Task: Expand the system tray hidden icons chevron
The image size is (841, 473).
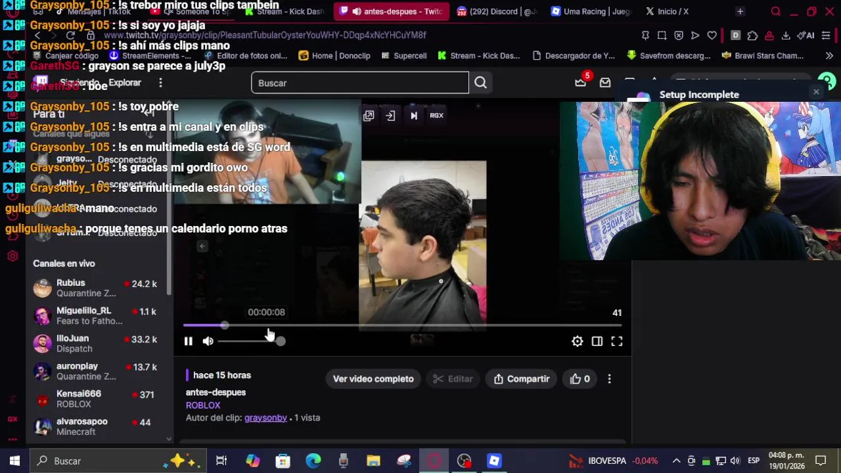Action: (x=676, y=461)
